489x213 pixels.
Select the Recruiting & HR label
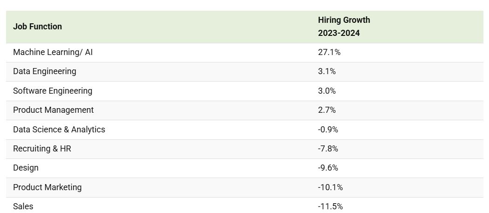[x=42, y=149]
